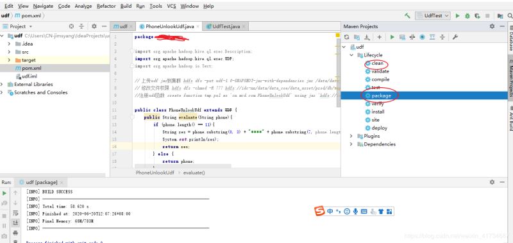Add a Maven project with plus icon
The height and width of the screenshot is (243, 513).
coord(379,37)
